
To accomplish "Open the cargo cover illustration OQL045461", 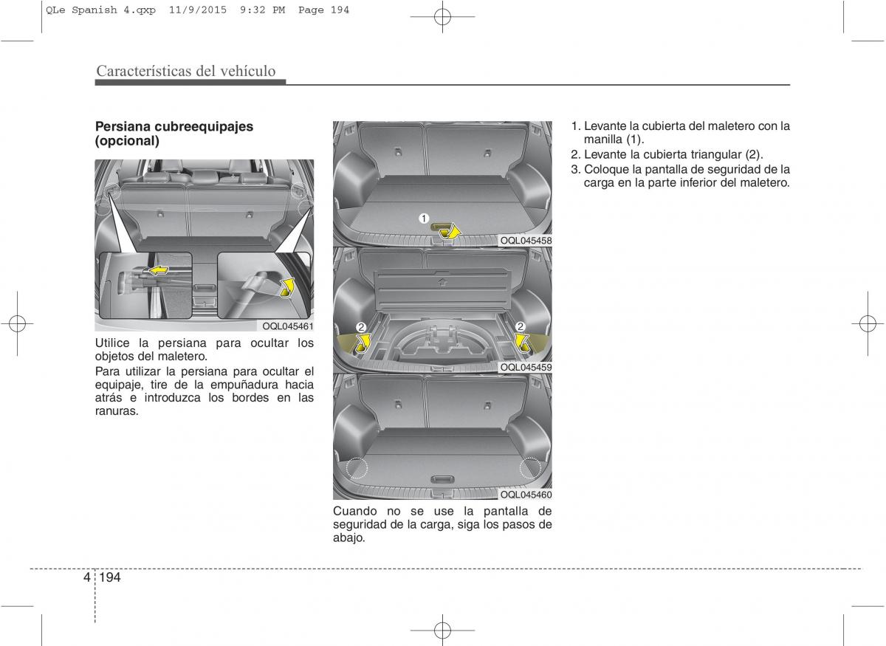I will (x=205, y=245).
